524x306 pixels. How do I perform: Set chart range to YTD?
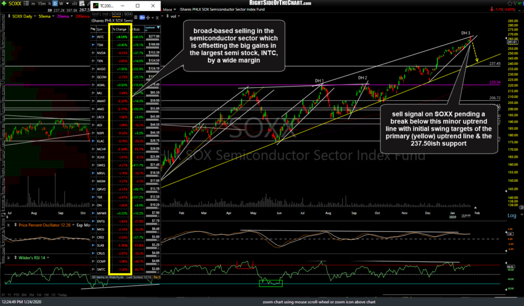[17, 295]
